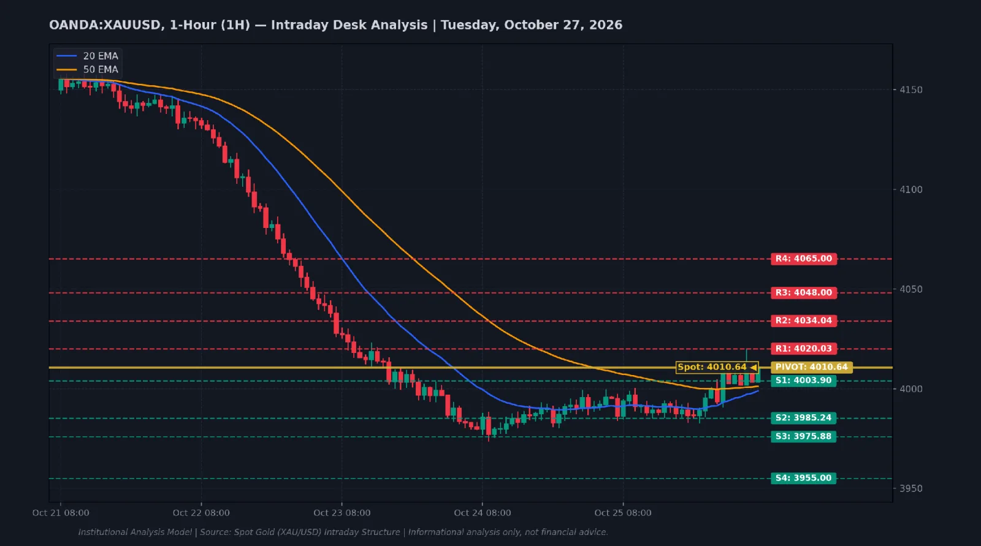Image resolution: width=981 pixels, height=546 pixels.
Task: Click the 4100 price axis label
Action: point(910,189)
